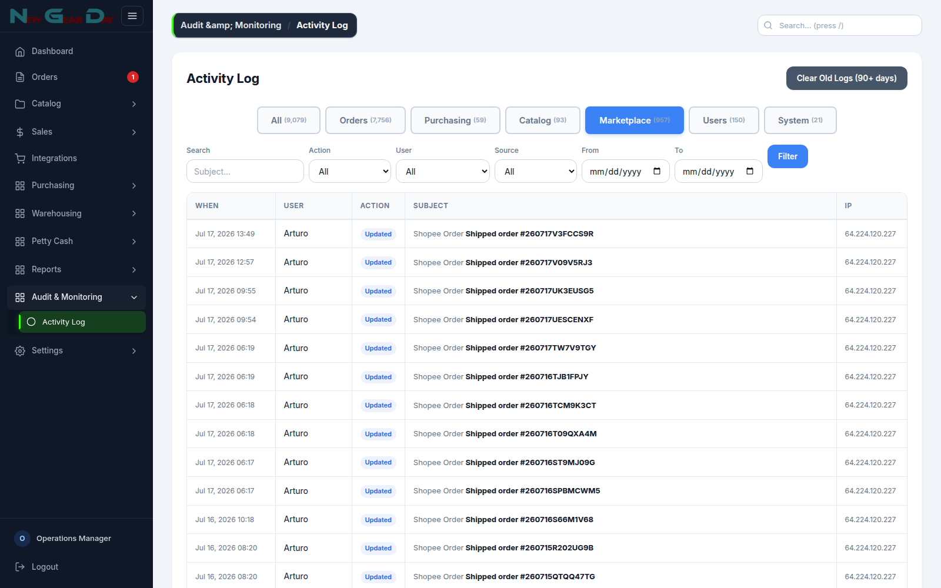Click the Logout arrow icon

pyautogui.click(x=20, y=567)
